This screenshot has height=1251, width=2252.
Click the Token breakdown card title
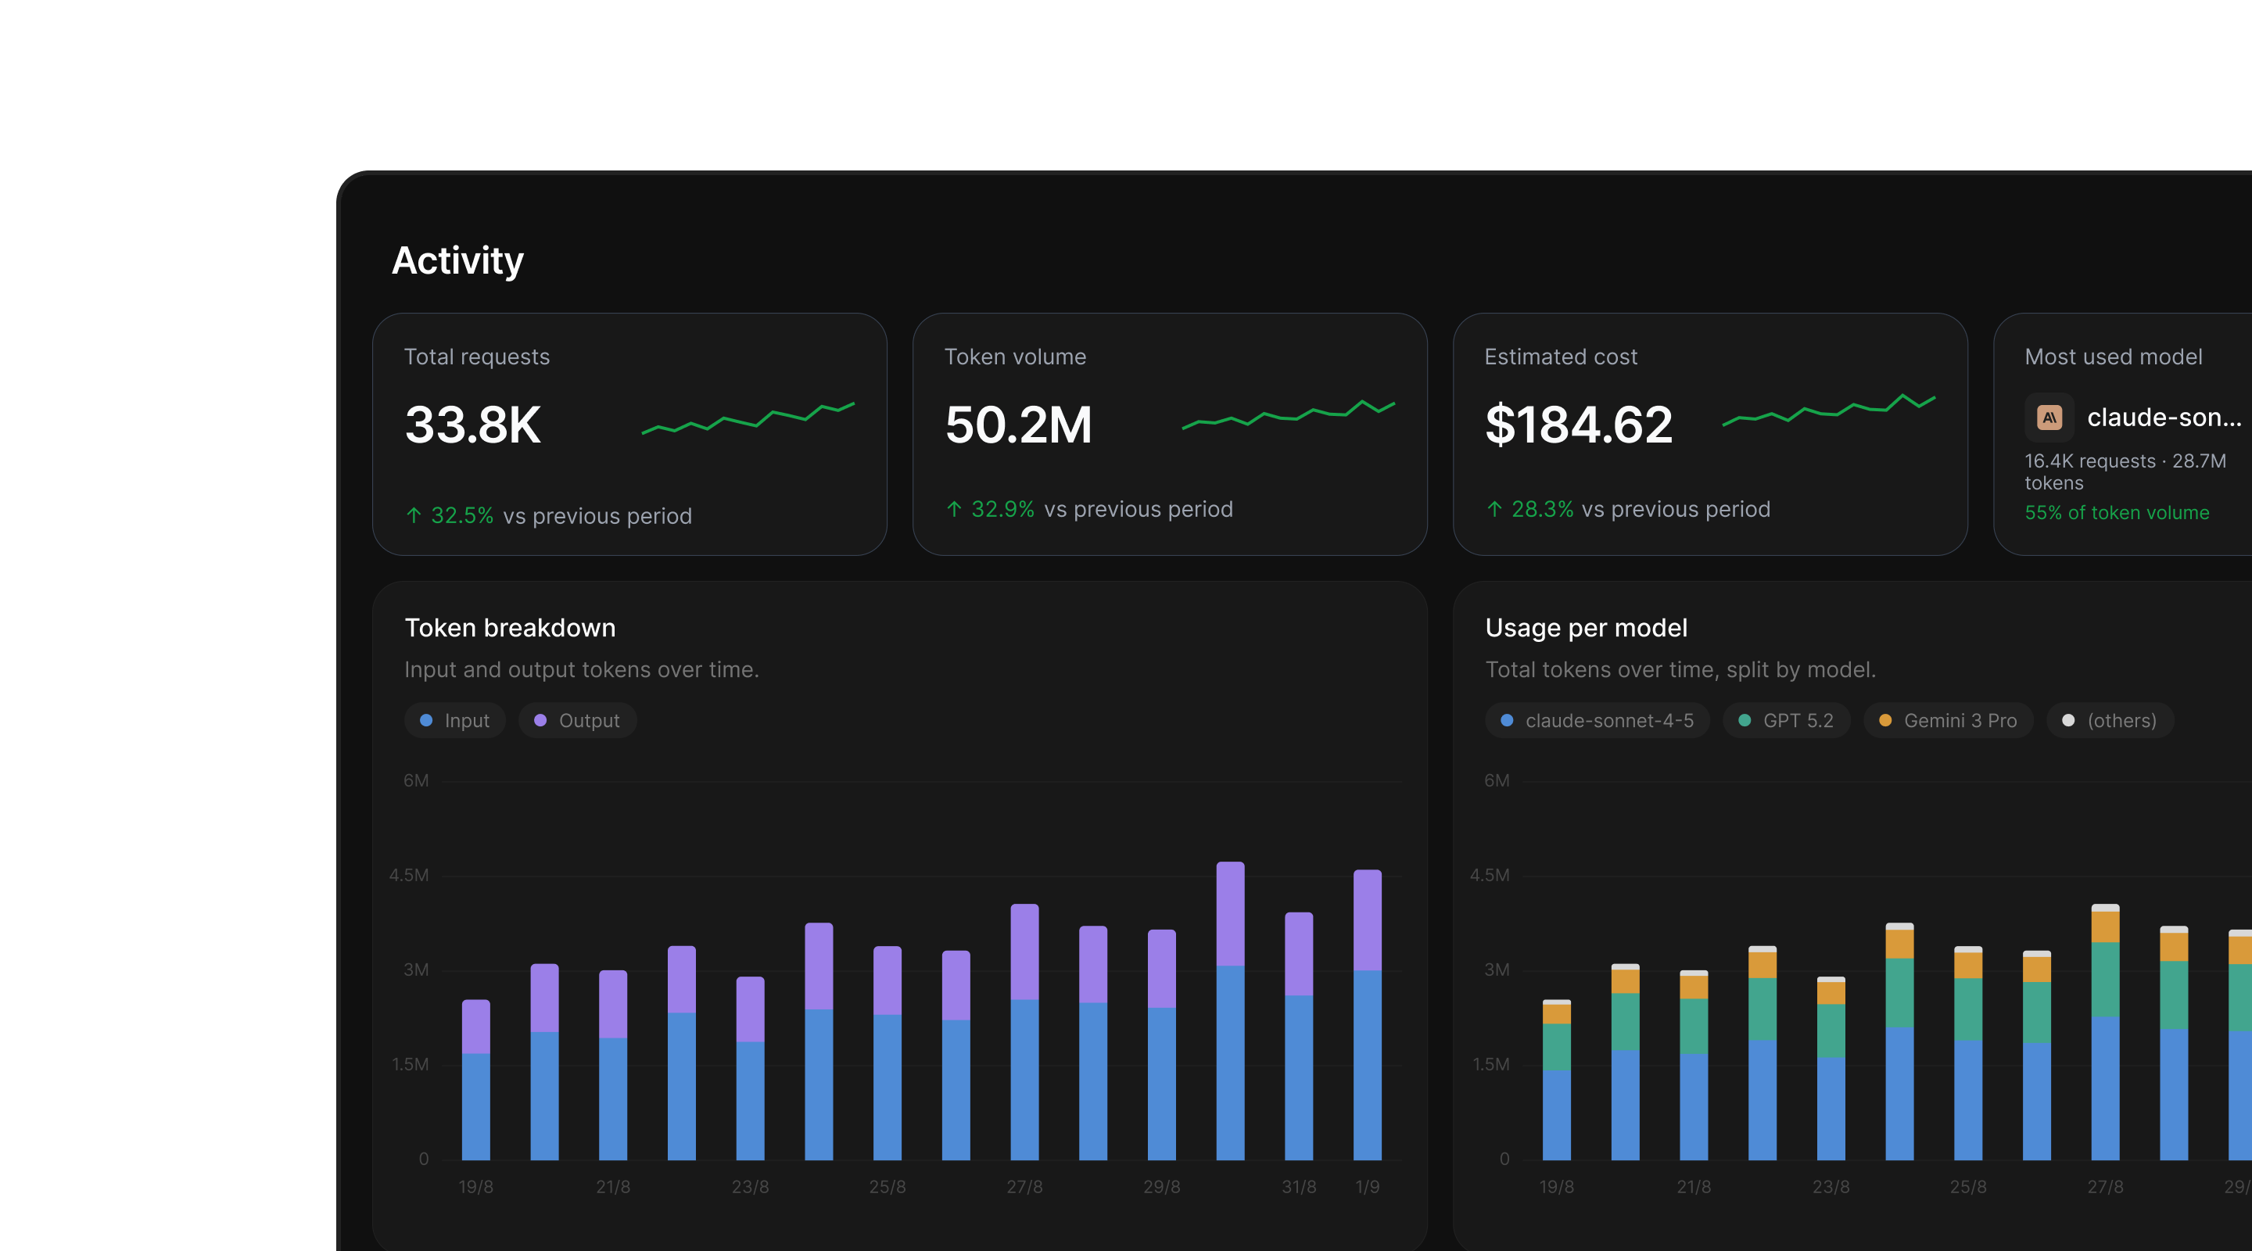point(510,628)
